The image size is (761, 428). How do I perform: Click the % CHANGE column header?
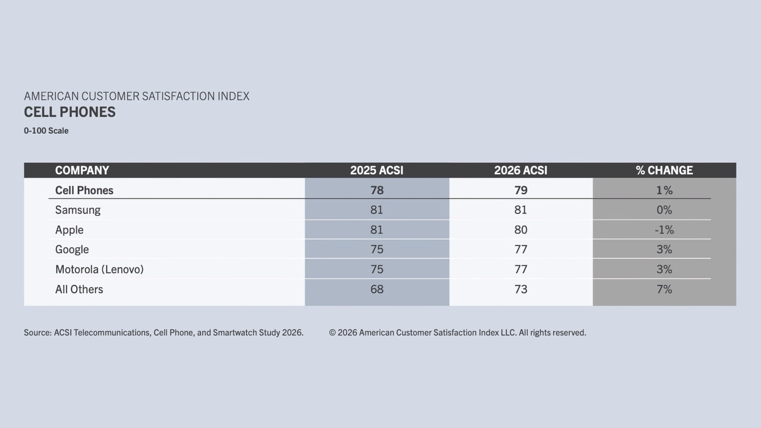tap(664, 171)
